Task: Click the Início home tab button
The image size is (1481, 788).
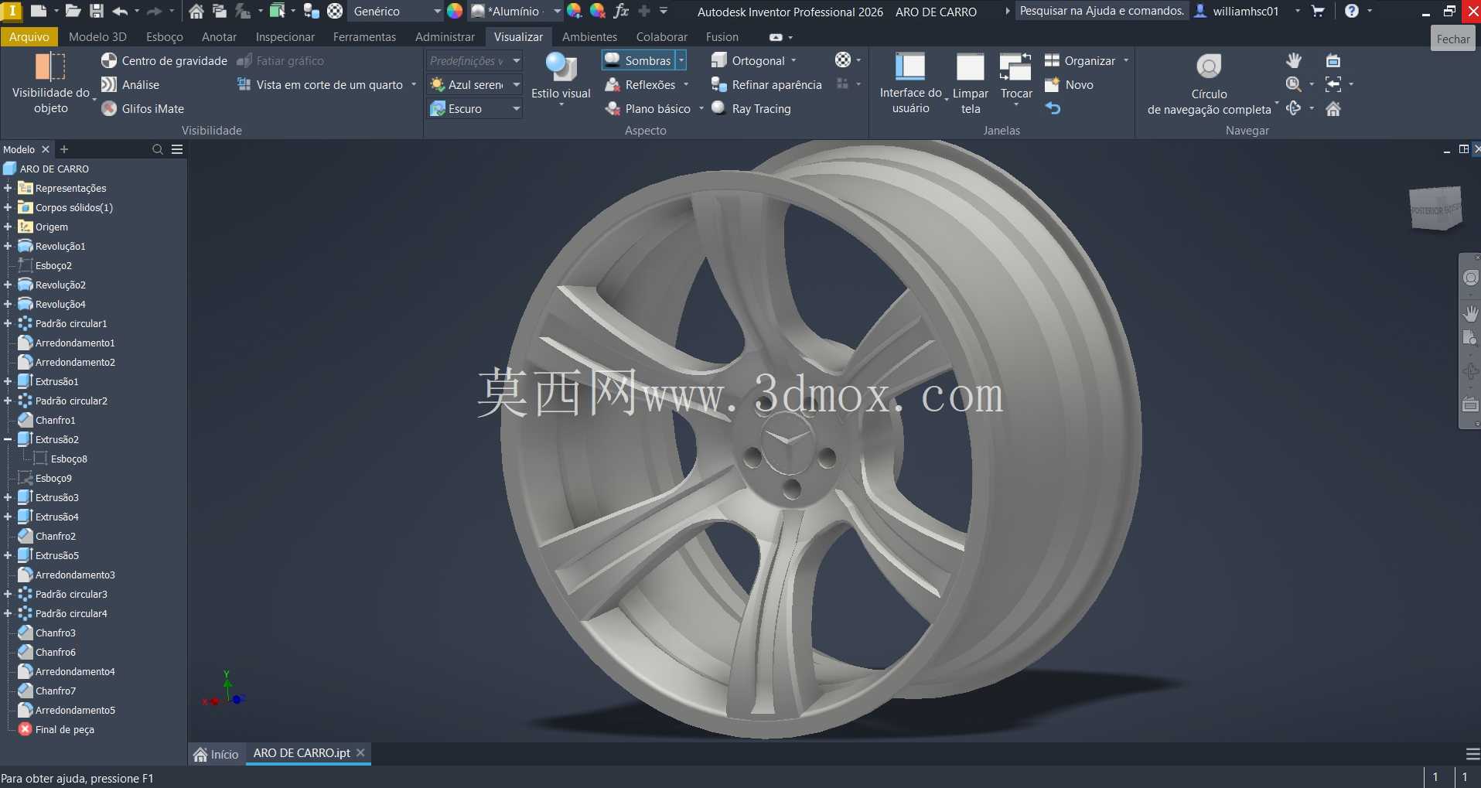Action: tap(217, 754)
